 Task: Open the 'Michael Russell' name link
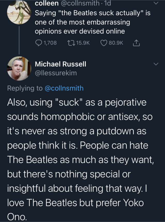coord(60,64)
